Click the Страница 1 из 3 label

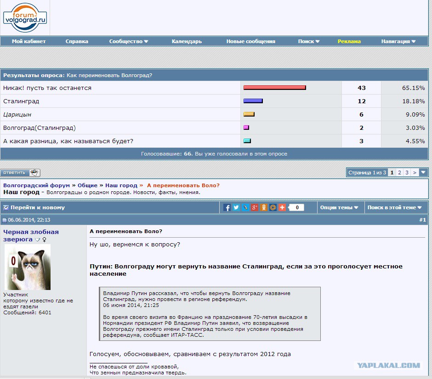pos(367,173)
